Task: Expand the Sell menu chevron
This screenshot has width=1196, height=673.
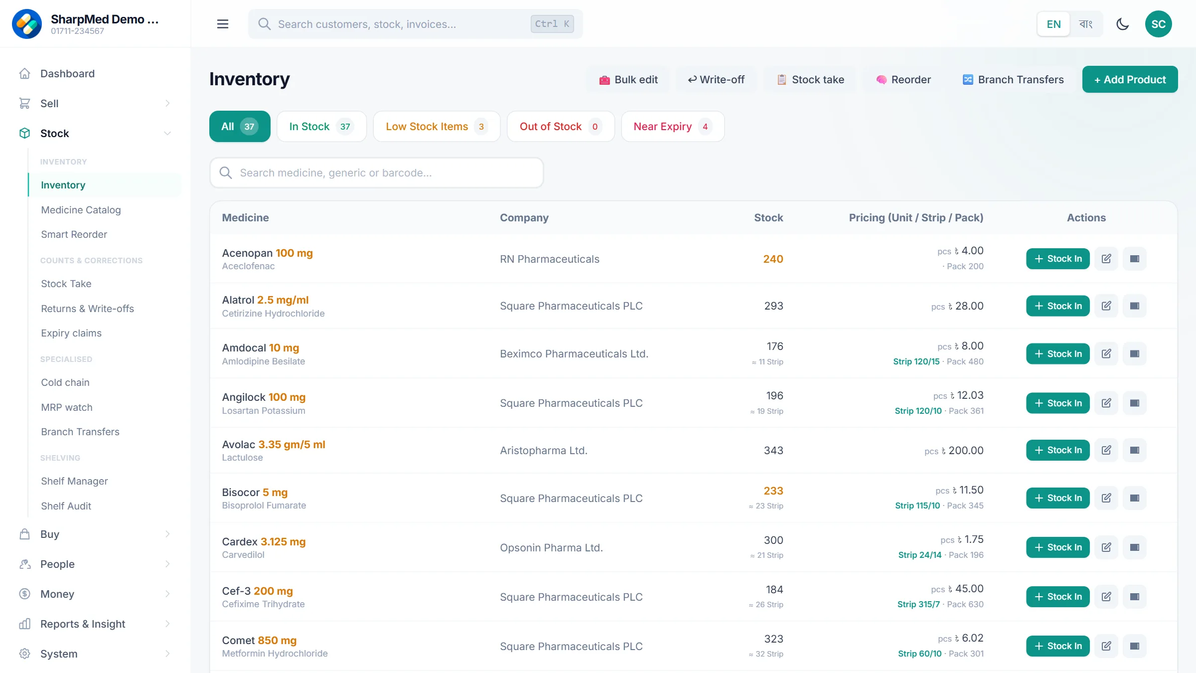Action: tap(167, 104)
